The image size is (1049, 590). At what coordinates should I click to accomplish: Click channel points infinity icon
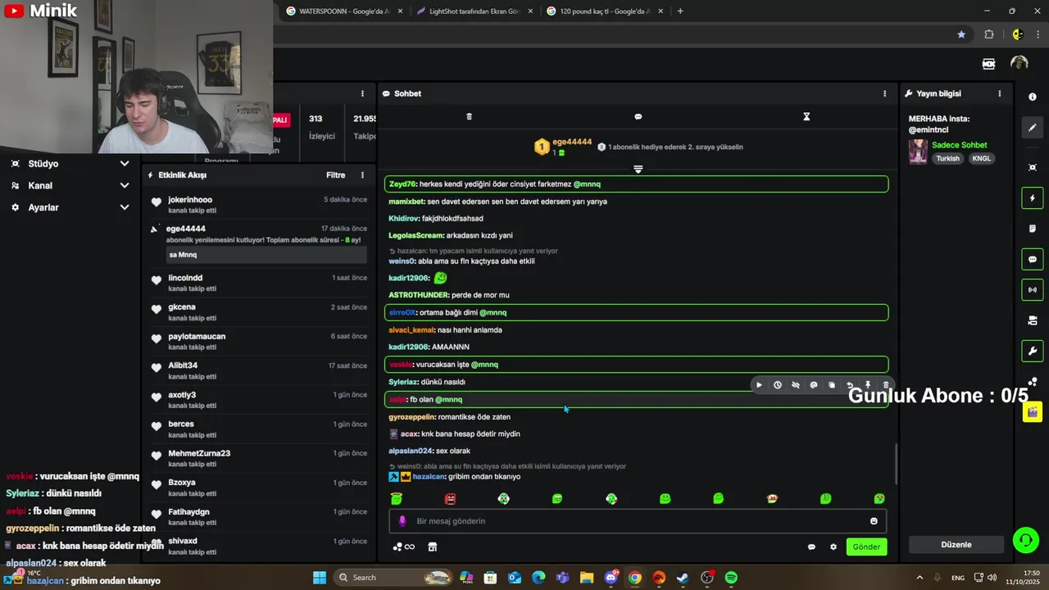404,547
